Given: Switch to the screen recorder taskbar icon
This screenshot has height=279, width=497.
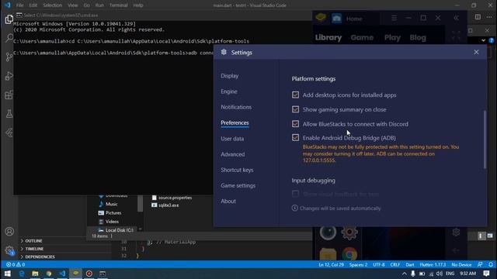Looking at the screenshot, I should coord(89,274).
